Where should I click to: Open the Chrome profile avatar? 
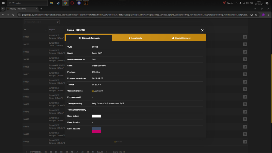click(263, 15)
